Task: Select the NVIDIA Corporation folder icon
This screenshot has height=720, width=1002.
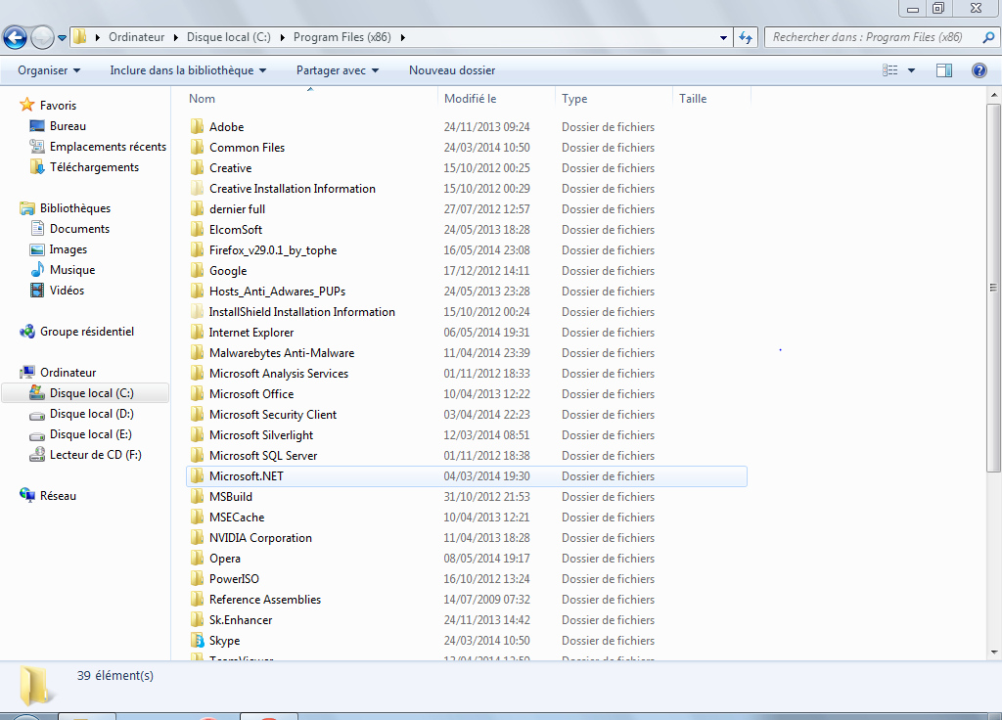Action: coord(198,537)
